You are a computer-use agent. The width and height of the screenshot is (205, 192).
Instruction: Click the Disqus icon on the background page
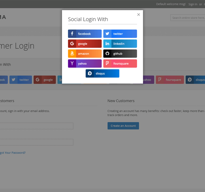click(x=190, y=80)
